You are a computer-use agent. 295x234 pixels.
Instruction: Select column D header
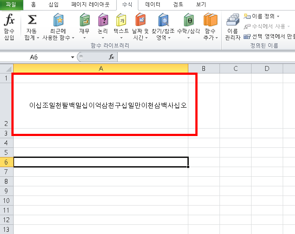click(x=267, y=68)
